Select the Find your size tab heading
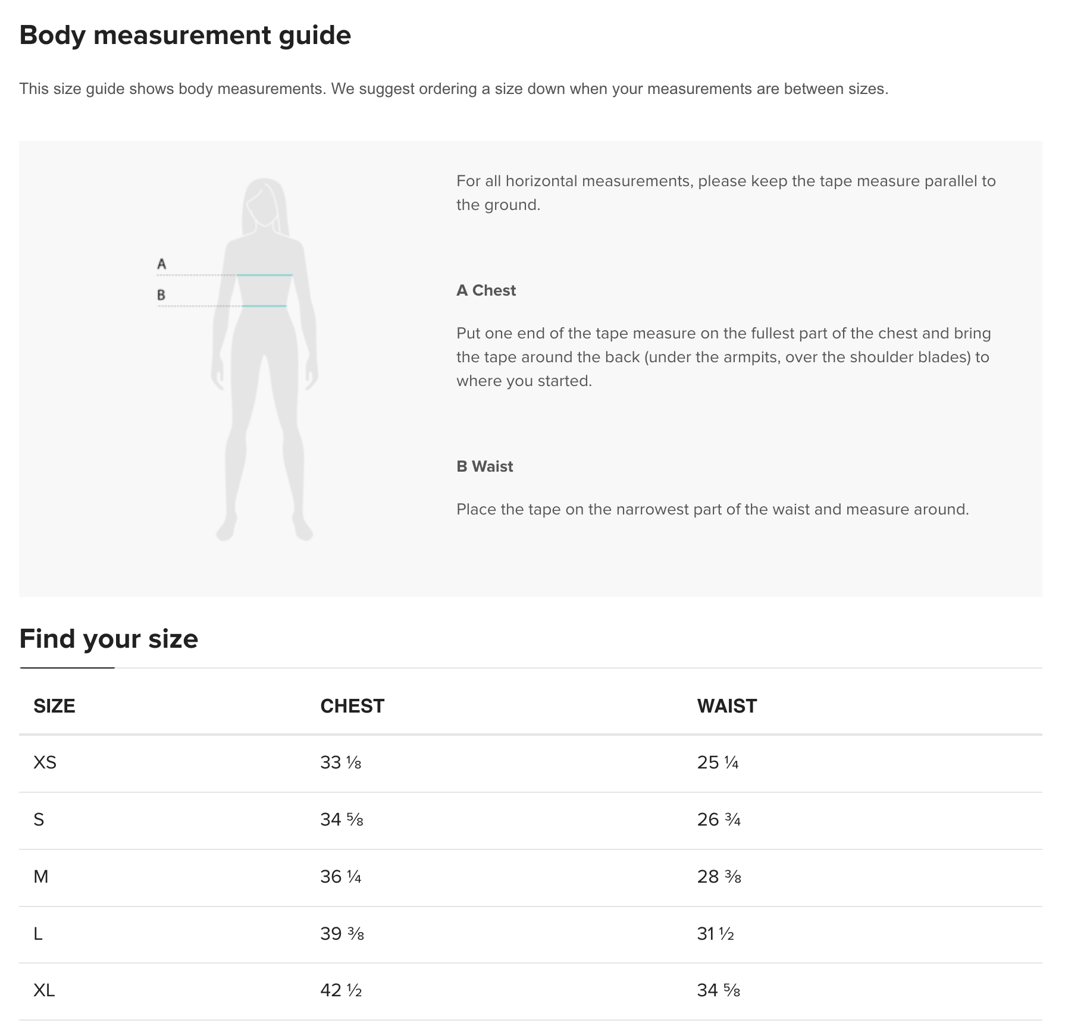The height and width of the screenshot is (1029, 1065). [108, 639]
